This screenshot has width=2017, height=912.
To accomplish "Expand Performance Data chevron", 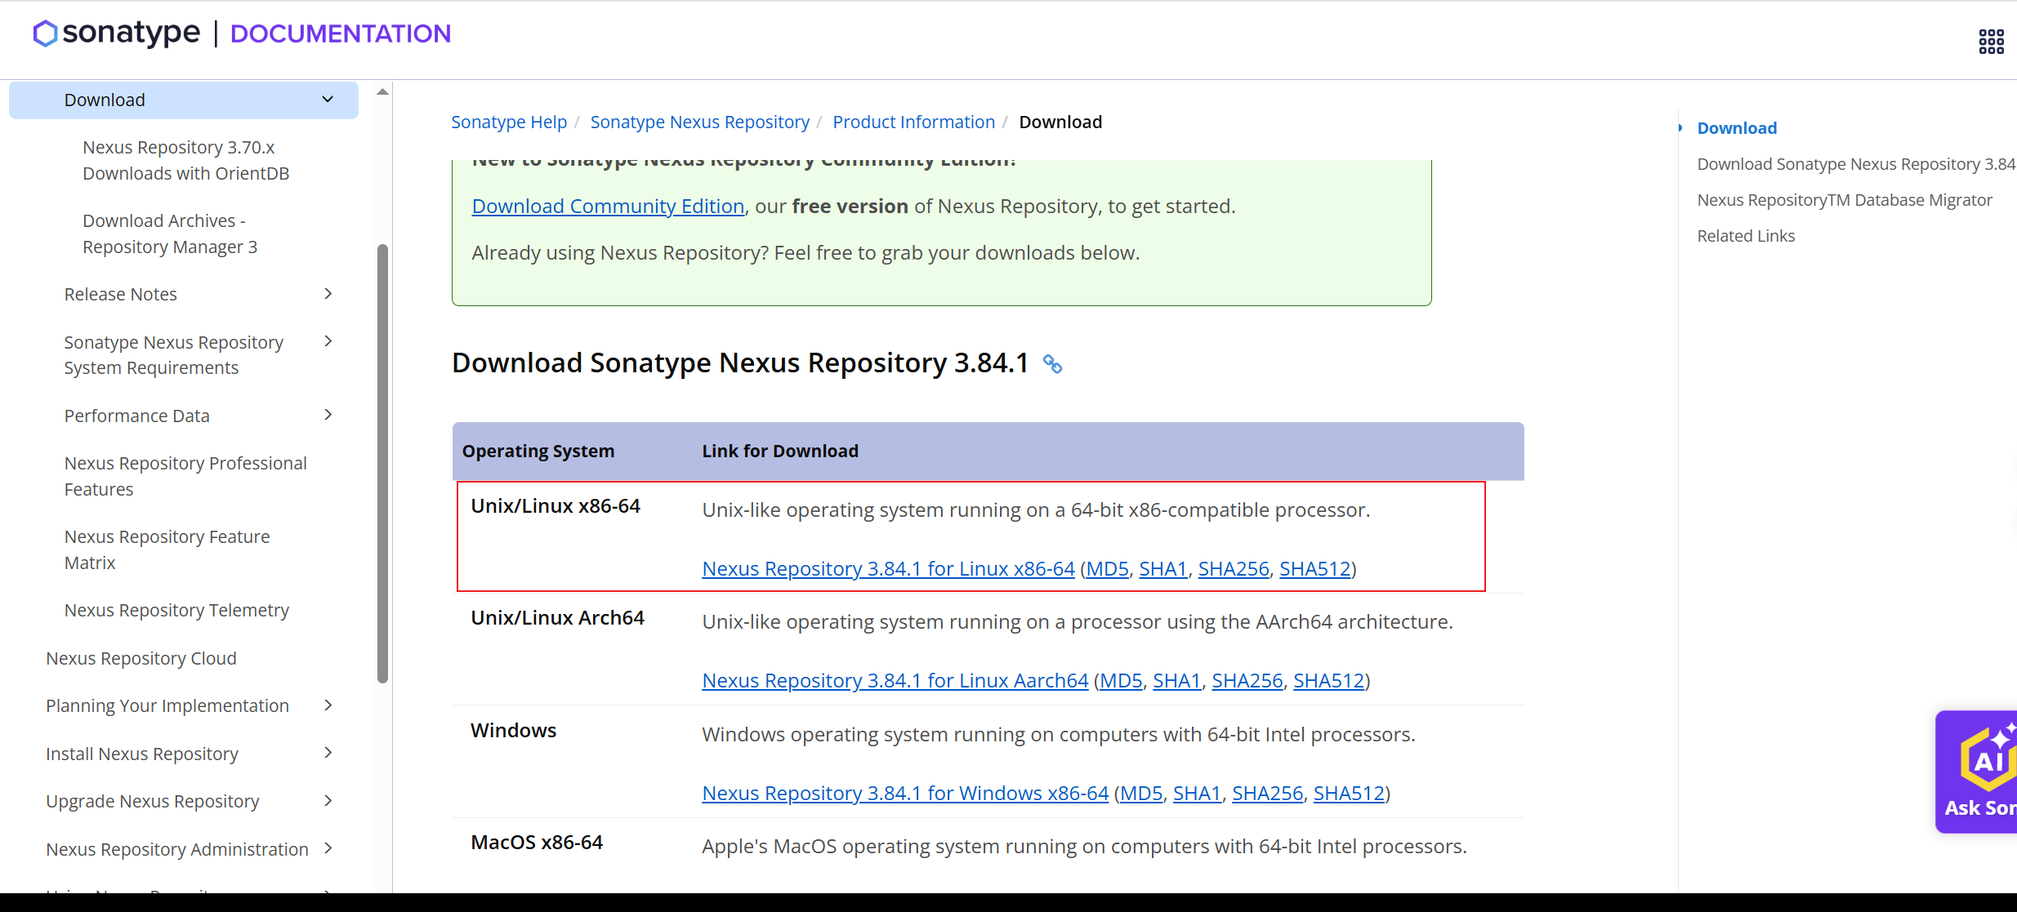I will coord(328,415).
